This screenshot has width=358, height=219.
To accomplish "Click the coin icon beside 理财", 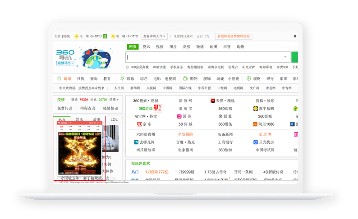I will click(x=248, y=78).
